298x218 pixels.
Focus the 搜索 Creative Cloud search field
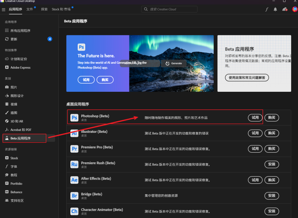point(169,9)
